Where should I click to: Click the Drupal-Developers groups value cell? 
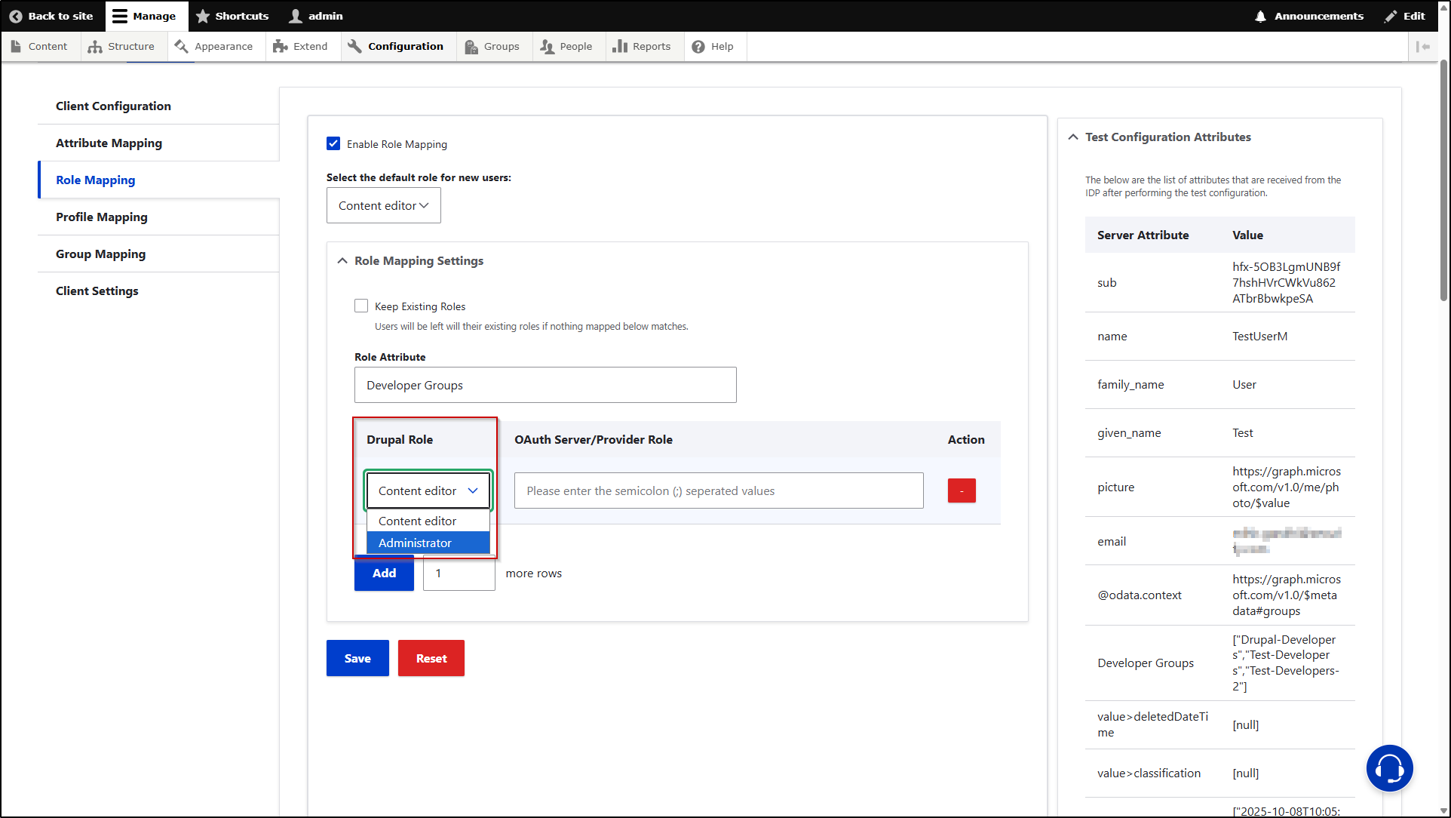(1287, 663)
